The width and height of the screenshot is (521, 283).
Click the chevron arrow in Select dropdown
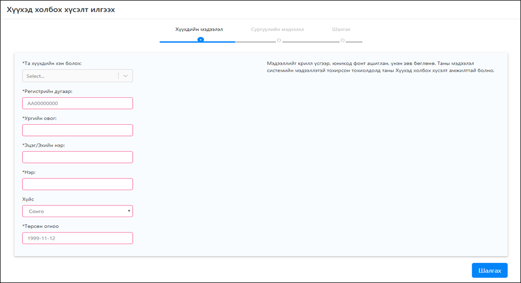[125, 75]
